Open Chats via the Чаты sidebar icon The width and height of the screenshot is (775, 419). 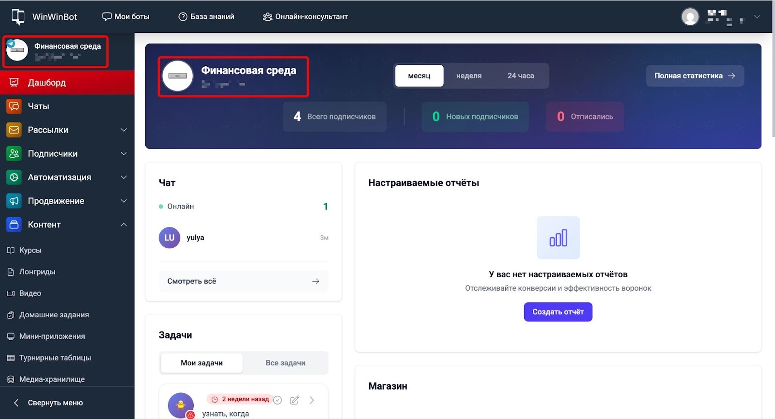click(14, 106)
